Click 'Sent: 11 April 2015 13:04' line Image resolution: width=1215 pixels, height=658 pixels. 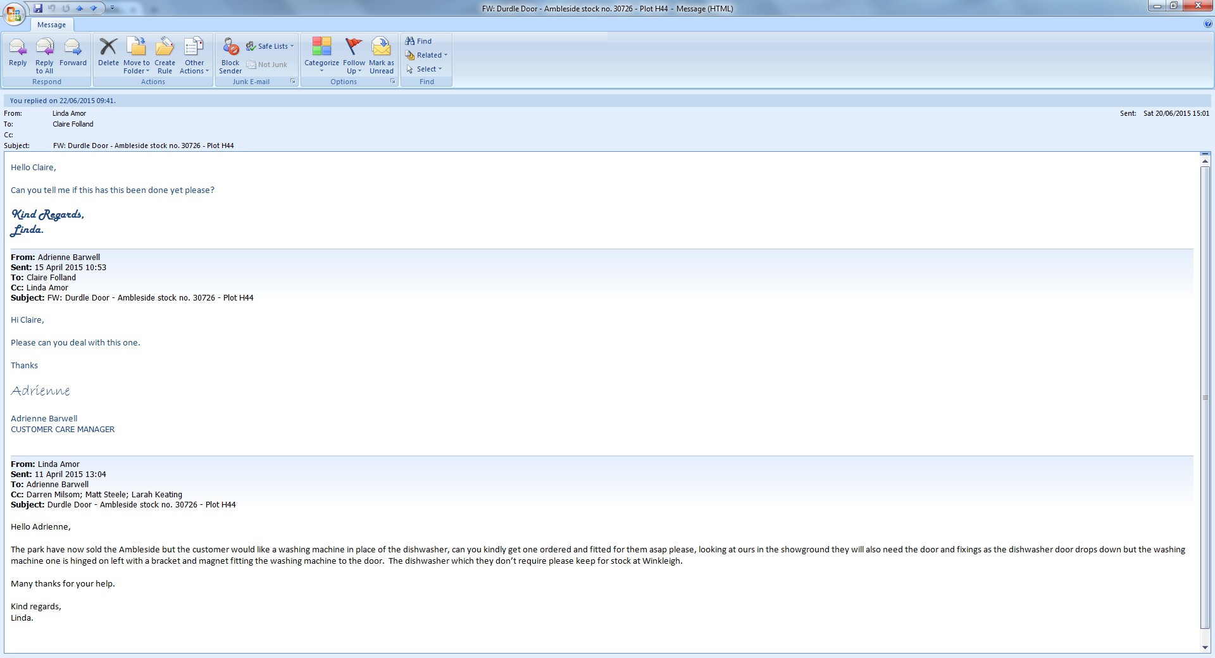[x=59, y=475]
